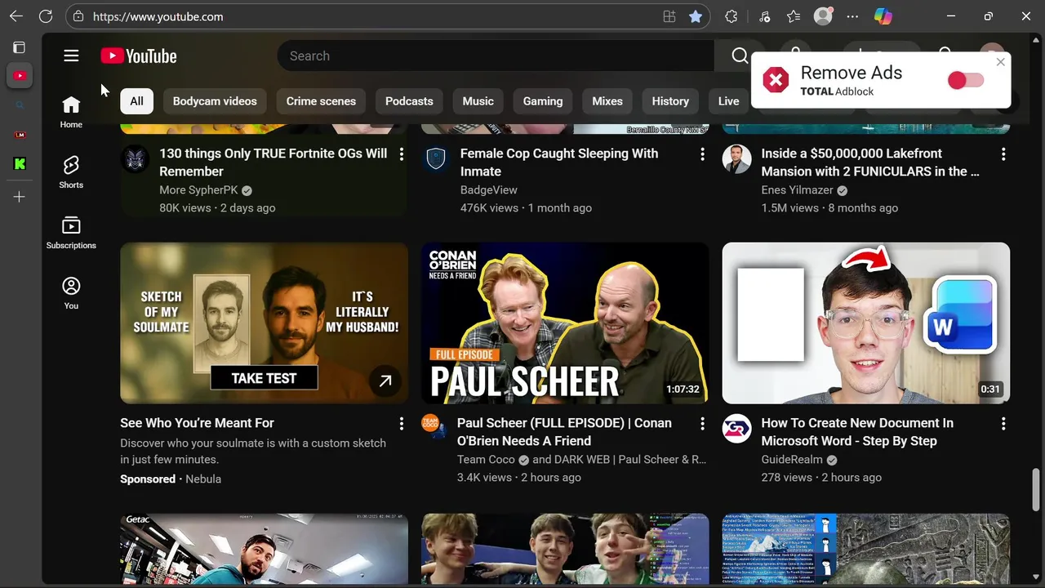
Task: Click the split screen icon in address bar
Action: pyautogui.click(x=669, y=16)
